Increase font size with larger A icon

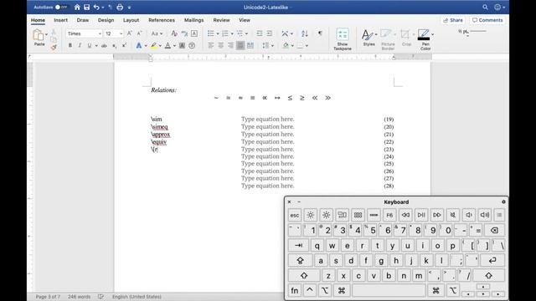point(129,33)
